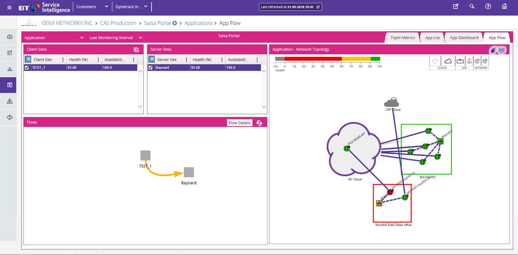
Task: Remove Salsa Portal from breadcrumb with x
Action: [175, 23]
